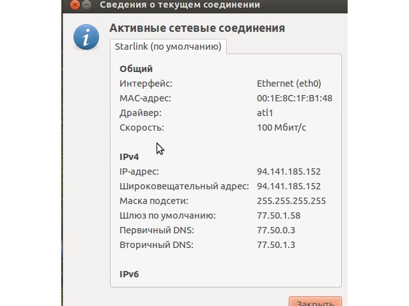The height and width of the screenshot is (306, 409).
Task: Click the MAC address value 00:1E:8C:1F:B1:48
Action: tap(295, 98)
